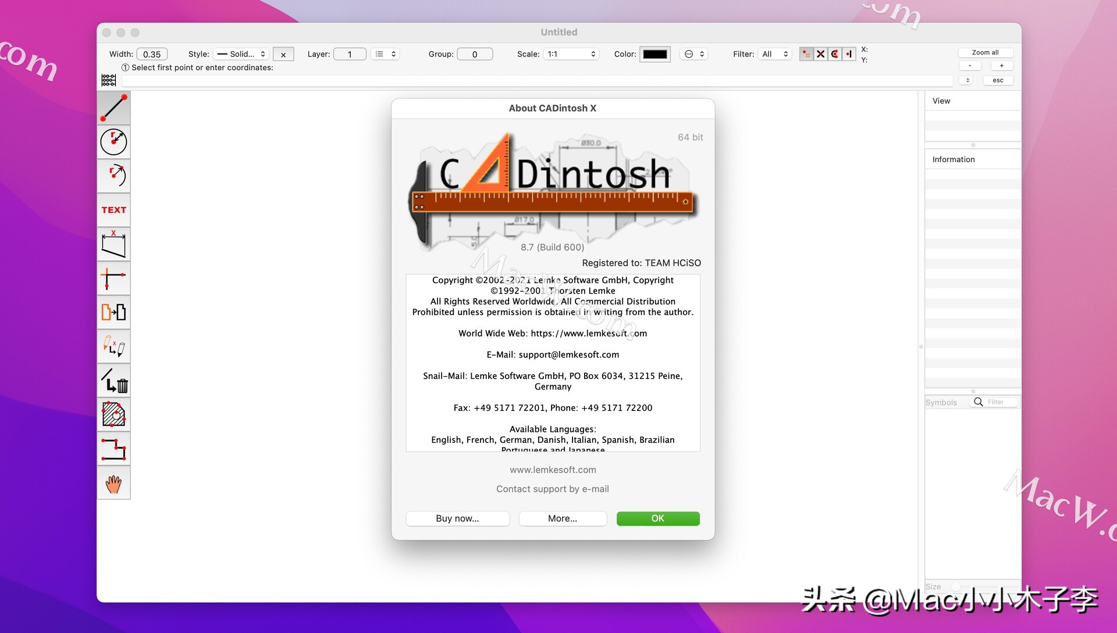Image resolution: width=1117 pixels, height=633 pixels.
Task: Click the Symbols Filter search field
Action: [995, 402]
